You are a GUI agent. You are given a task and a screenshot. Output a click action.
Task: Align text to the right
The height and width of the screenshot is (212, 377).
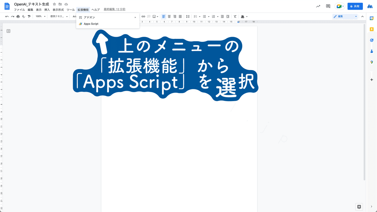coord(175,16)
